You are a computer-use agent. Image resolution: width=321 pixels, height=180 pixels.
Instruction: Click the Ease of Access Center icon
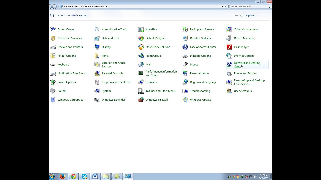point(185,47)
